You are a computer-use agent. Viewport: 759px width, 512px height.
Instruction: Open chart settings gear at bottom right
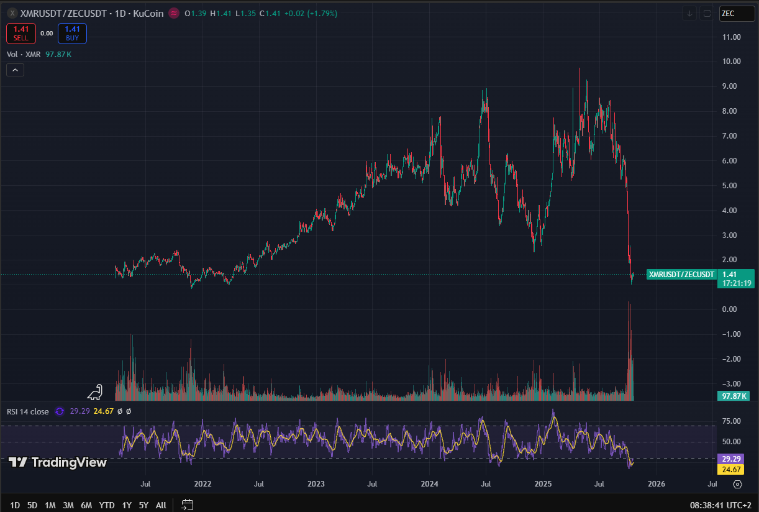click(737, 484)
